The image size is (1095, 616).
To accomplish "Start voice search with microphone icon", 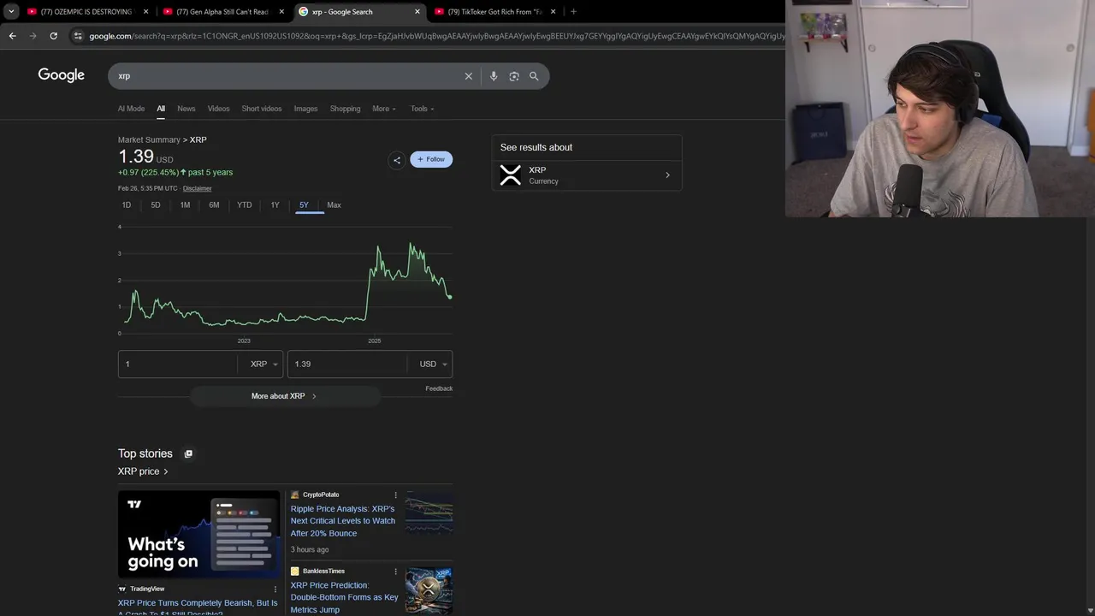I will pyautogui.click(x=494, y=76).
